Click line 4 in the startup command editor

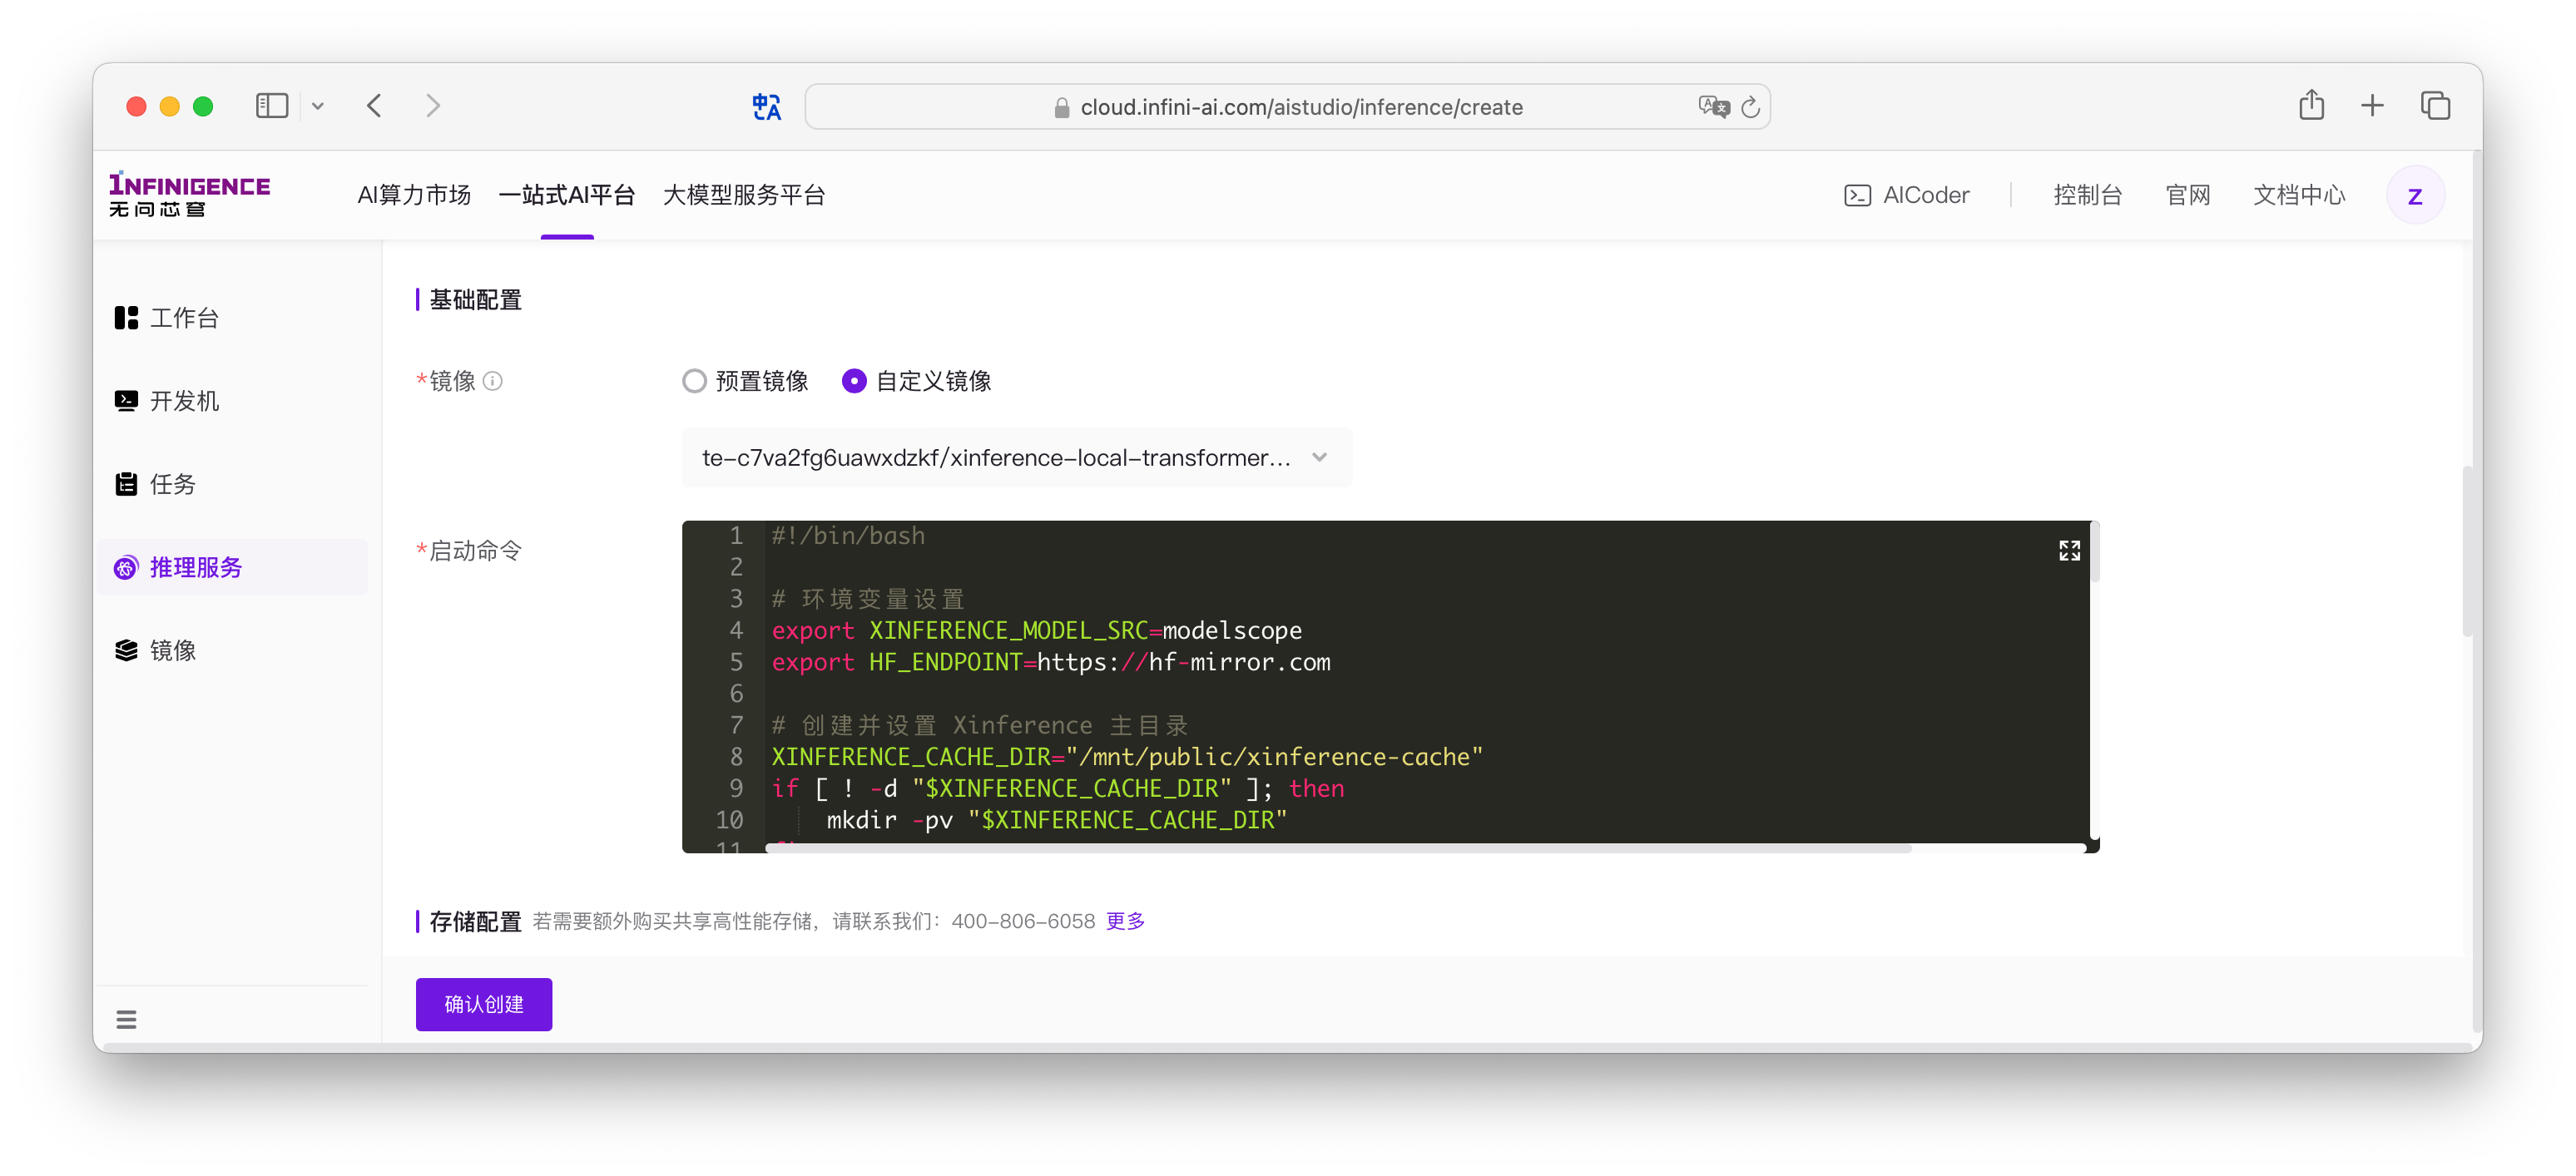click(1036, 630)
